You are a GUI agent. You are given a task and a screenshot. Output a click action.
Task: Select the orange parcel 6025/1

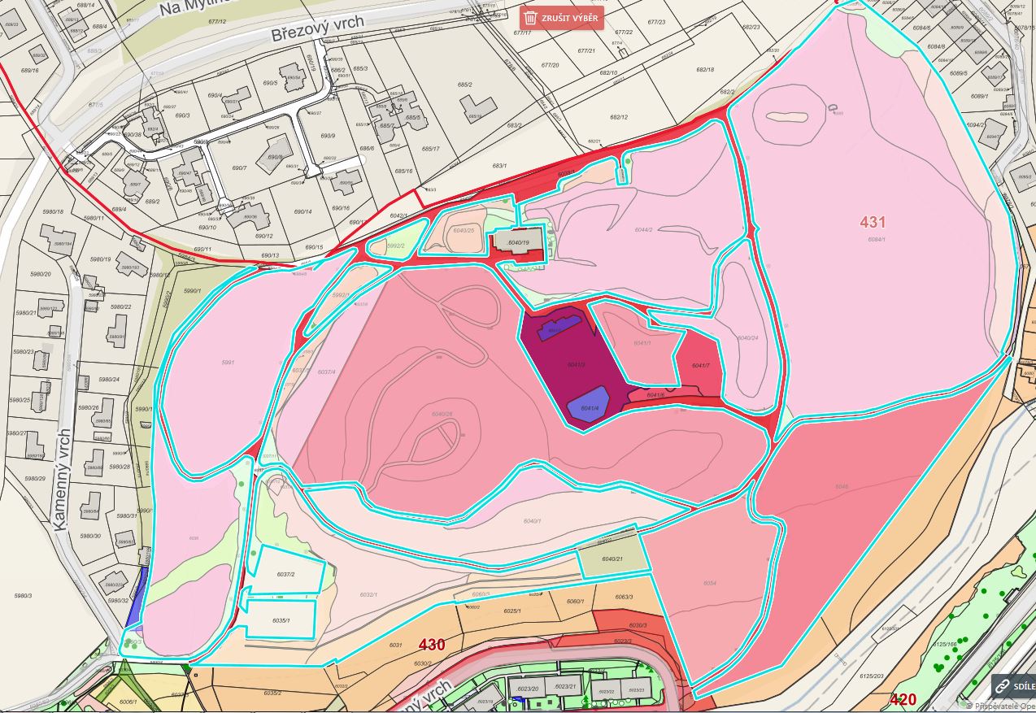click(x=512, y=610)
